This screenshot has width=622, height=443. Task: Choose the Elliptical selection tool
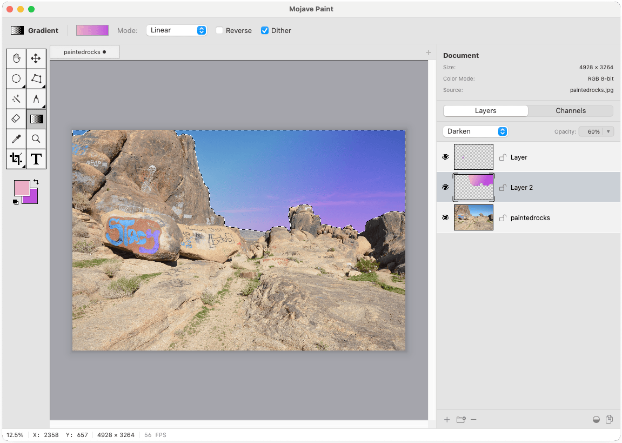click(16, 78)
